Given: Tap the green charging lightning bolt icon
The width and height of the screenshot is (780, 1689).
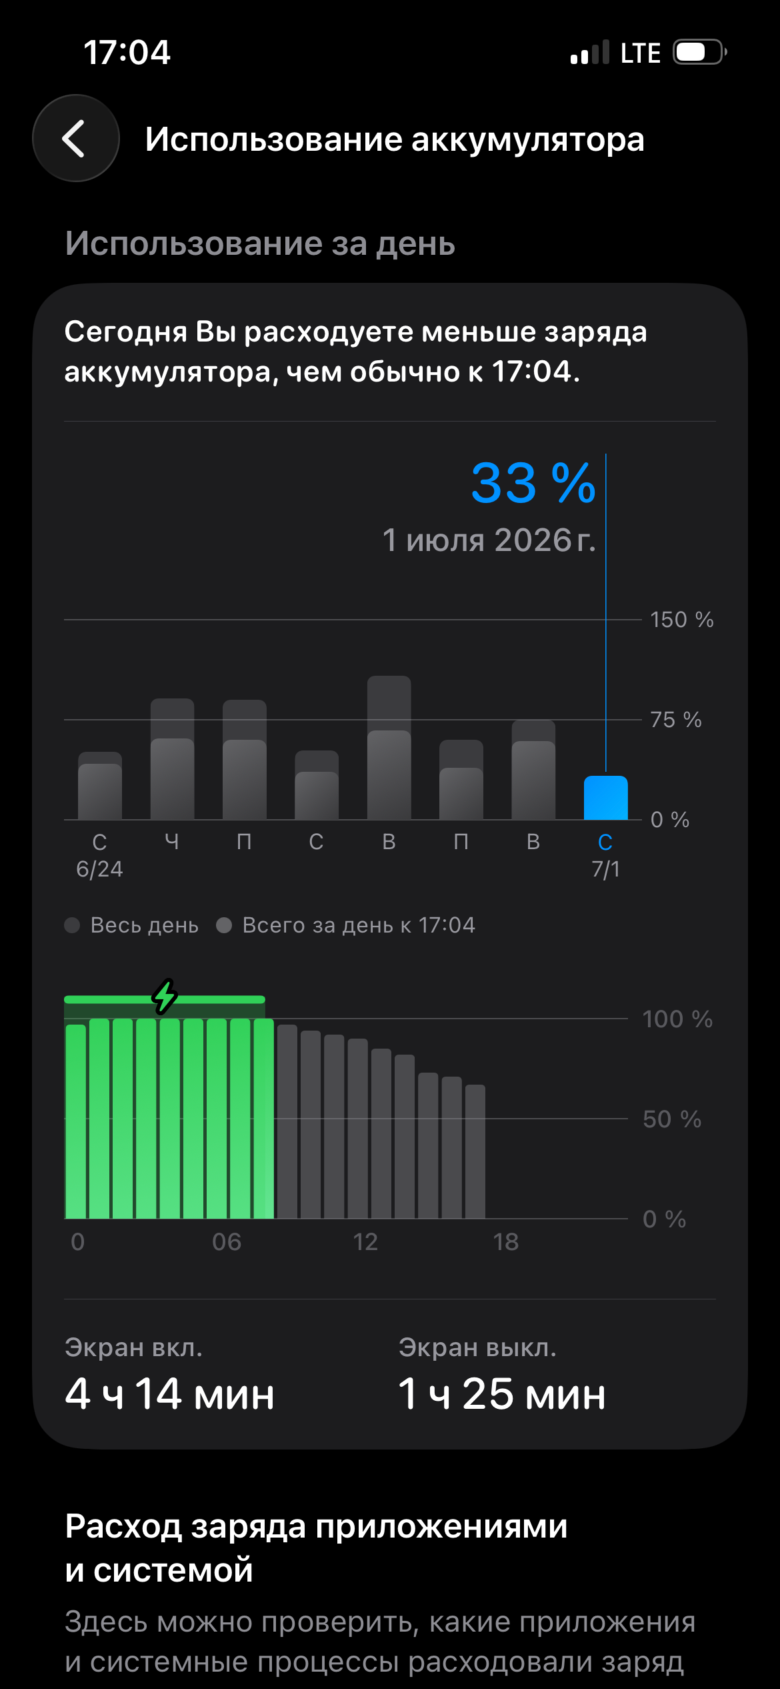Looking at the screenshot, I should [164, 997].
